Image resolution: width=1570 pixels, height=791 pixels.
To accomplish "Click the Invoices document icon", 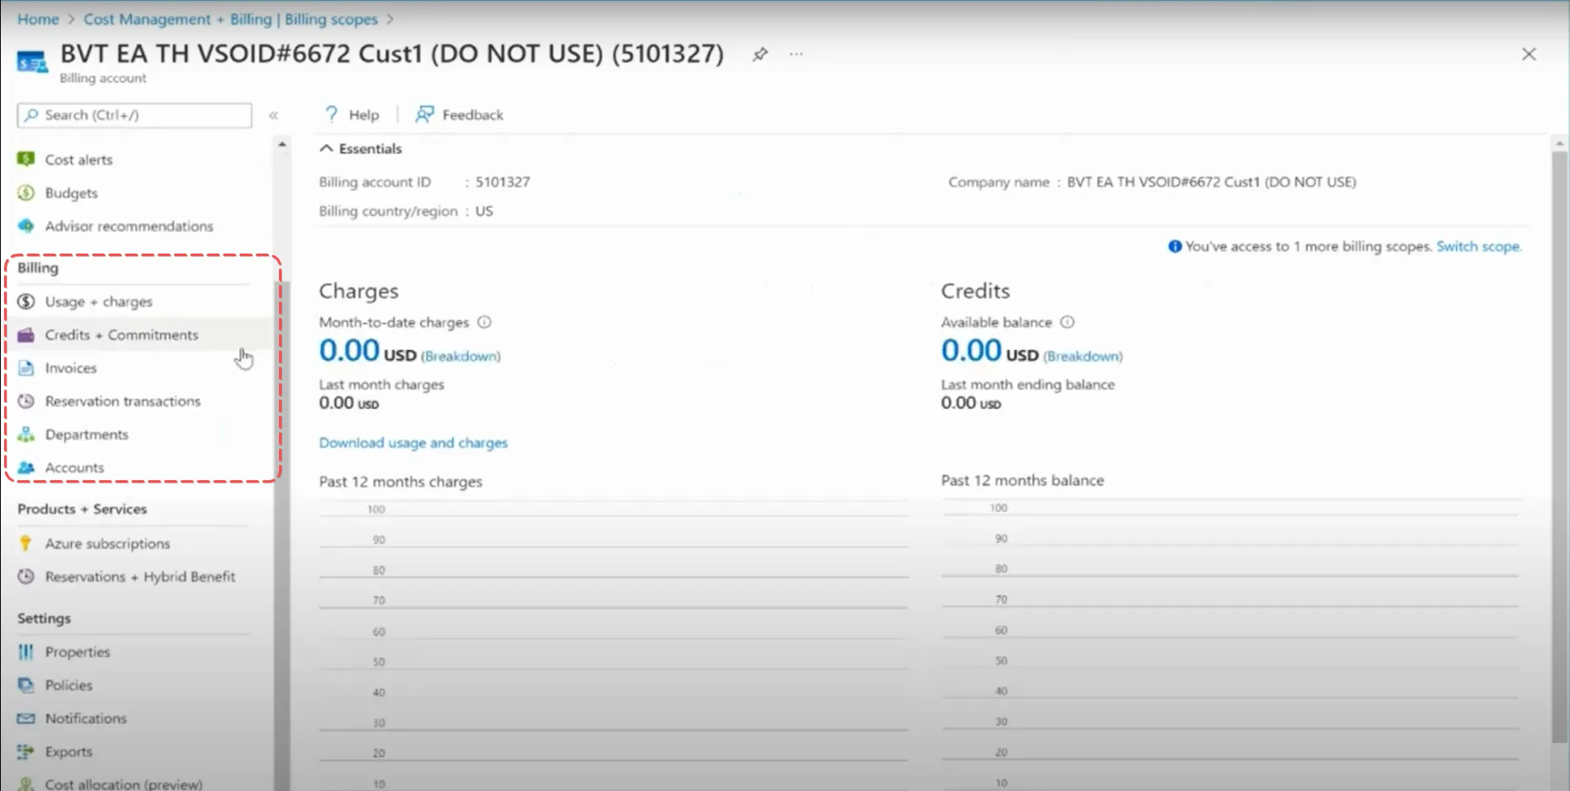I will pyautogui.click(x=26, y=367).
